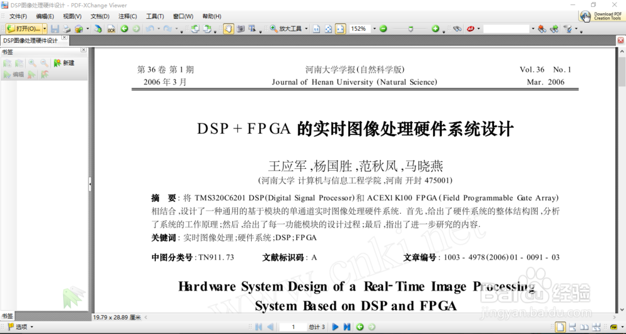
Task: Open the 窗口(W) menu
Action: click(183, 16)
